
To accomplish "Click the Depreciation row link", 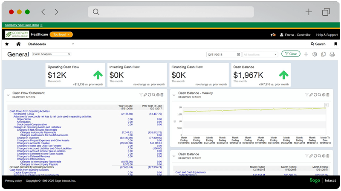I will click(x=24, y=119).
